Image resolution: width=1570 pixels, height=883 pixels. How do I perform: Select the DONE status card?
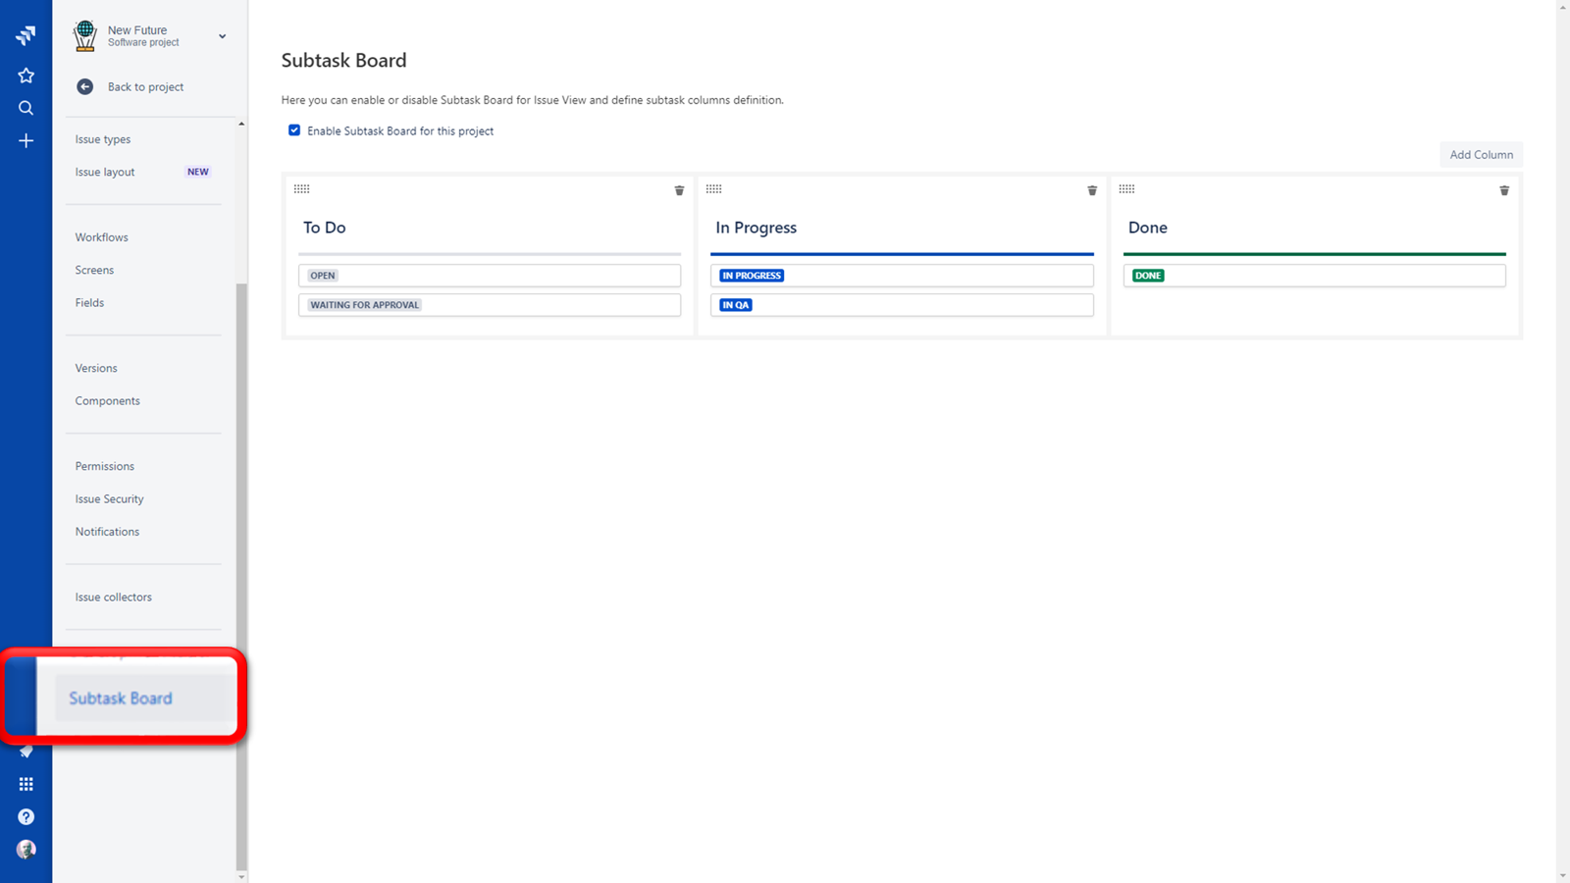pyautogui.click(x=1315, y=276)
